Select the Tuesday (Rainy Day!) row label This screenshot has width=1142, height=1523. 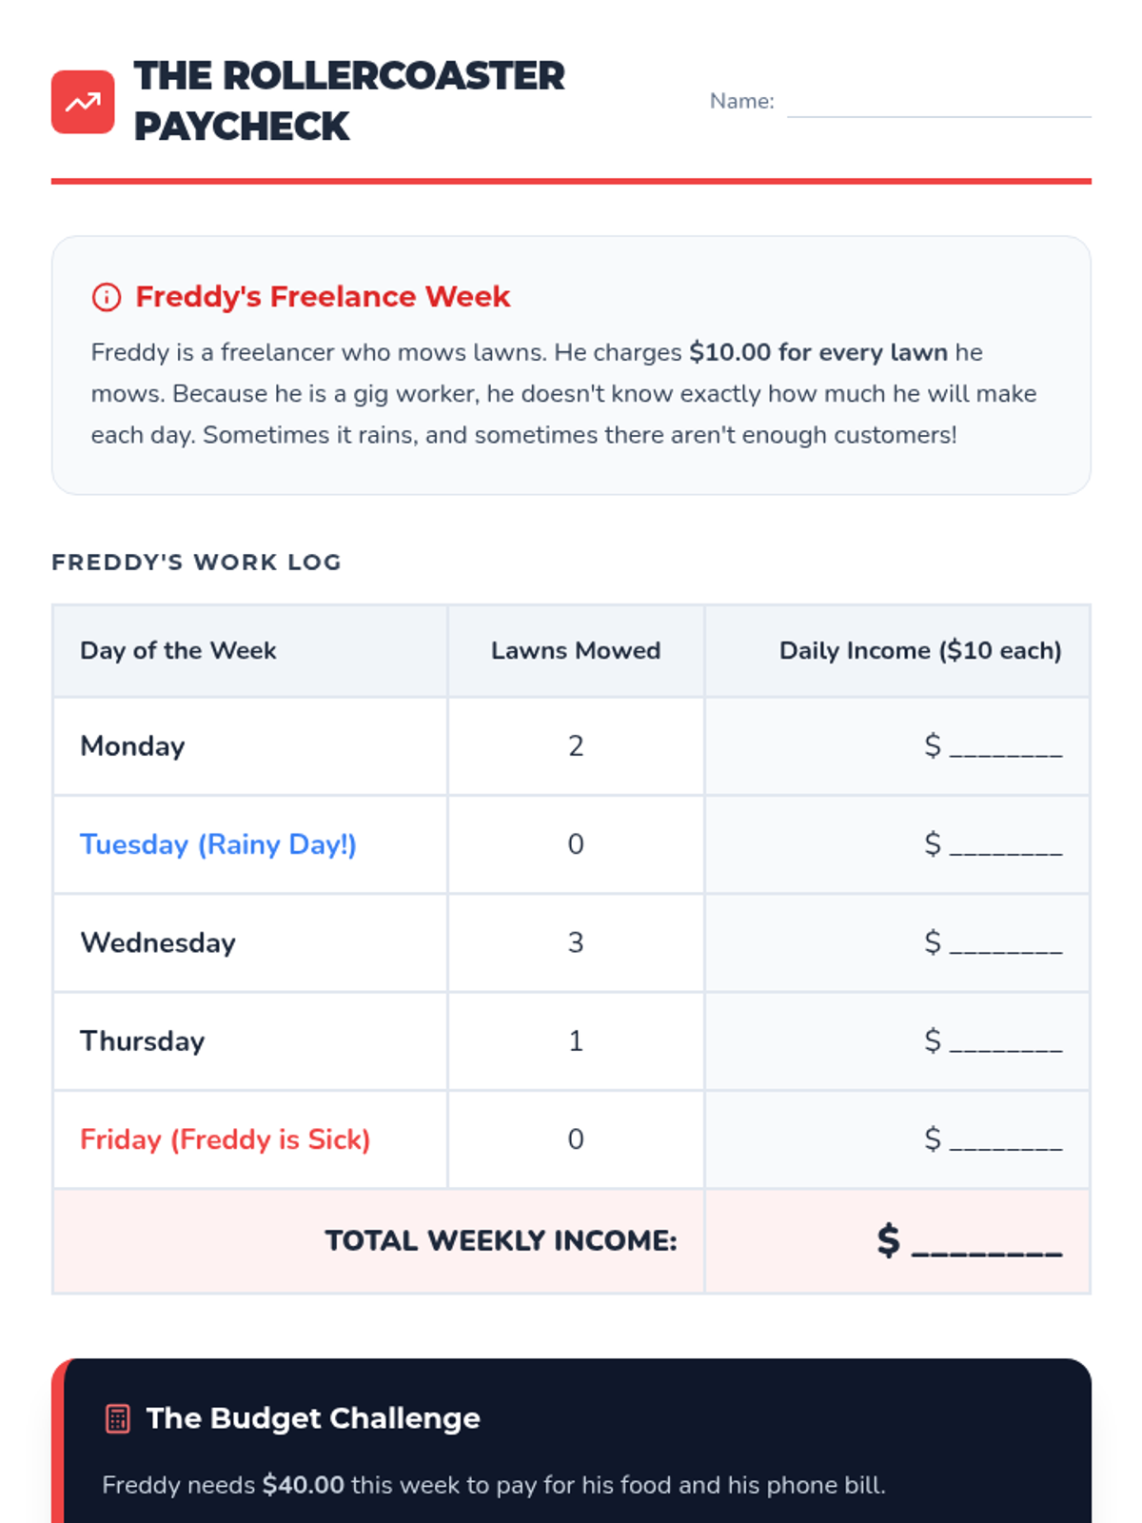[218, 844]
